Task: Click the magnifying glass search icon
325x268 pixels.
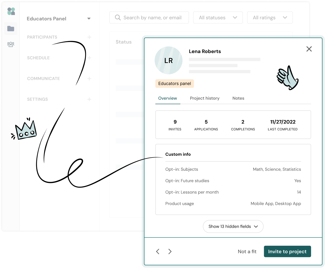Action: [118, 17]
